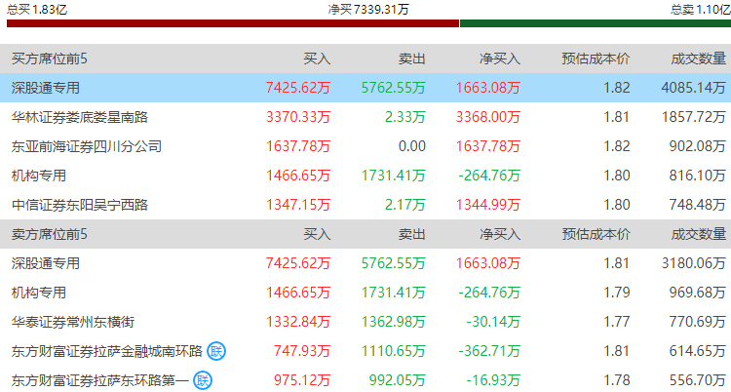Click the 614.65万 volume value
This screenshot has width=731, height=392.
click(x=698, y=351)
